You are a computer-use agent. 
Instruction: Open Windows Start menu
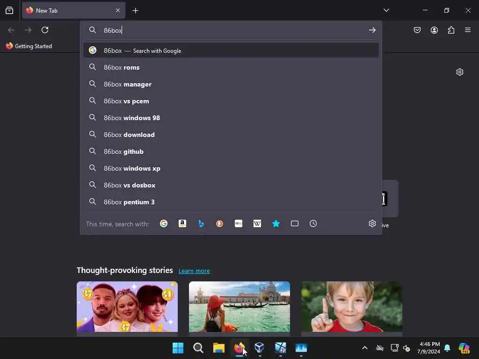(x=178, y=348)
